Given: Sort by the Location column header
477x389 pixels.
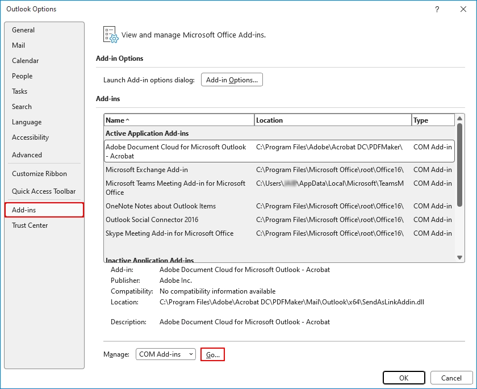Looking at the screenshot, I should coord(333,120).
